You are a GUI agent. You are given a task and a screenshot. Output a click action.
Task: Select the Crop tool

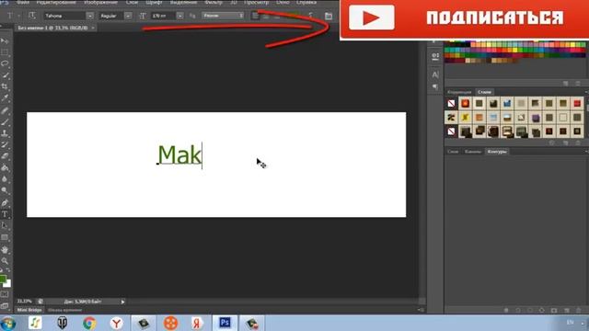pos(5,86)
